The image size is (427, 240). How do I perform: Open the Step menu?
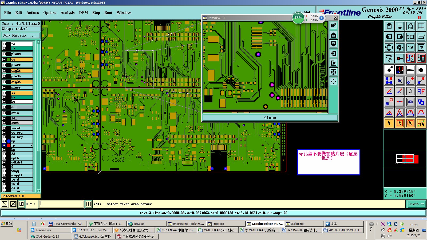click(x=96, y=13)
